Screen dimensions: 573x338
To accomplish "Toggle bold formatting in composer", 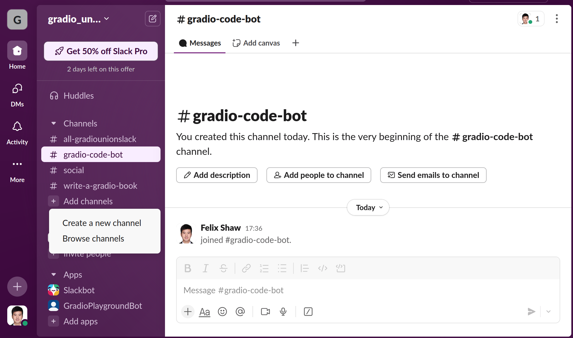I will [188, 268].
